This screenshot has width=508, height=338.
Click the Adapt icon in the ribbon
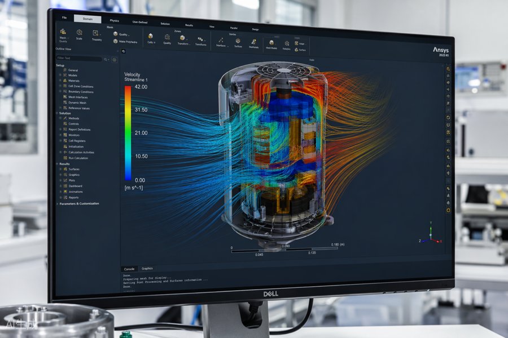coord(296,43)
